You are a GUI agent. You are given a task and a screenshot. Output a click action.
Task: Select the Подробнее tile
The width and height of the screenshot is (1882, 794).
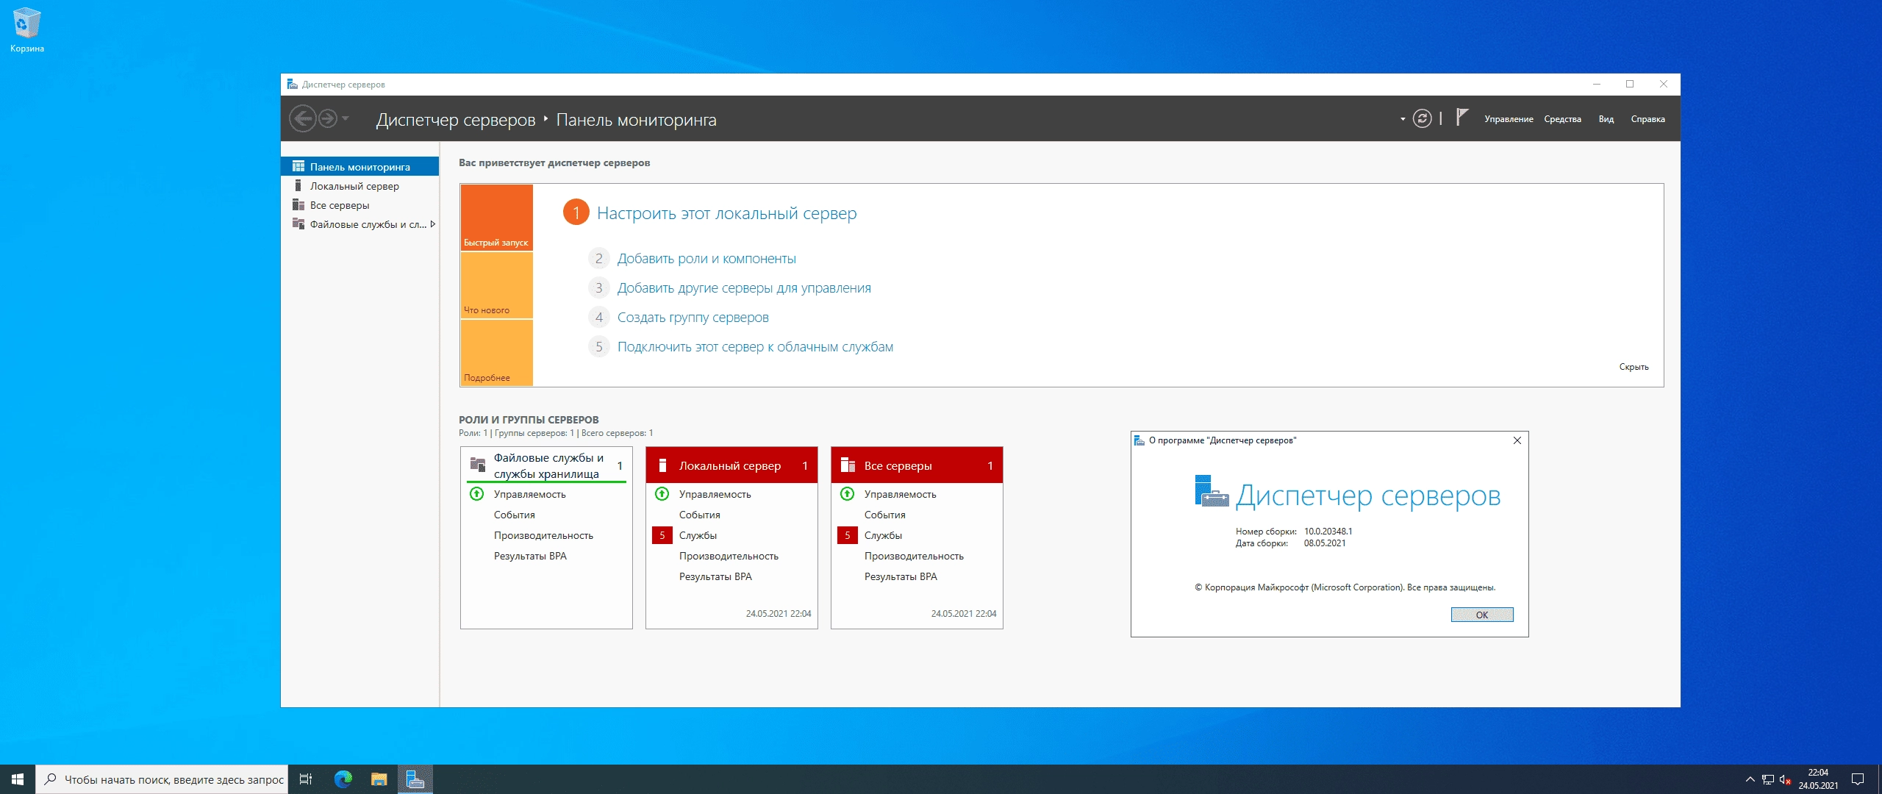[496, 353]
